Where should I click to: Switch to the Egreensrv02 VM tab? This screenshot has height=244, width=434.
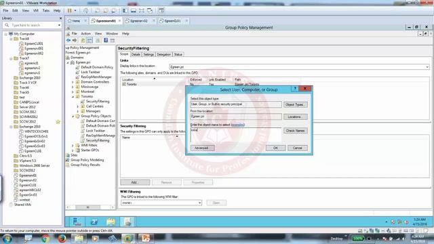(x=138, y=21)
